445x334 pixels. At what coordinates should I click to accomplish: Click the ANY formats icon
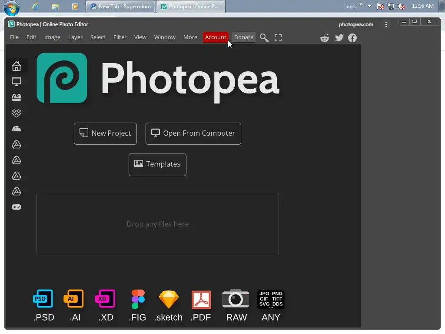point(271,299)
